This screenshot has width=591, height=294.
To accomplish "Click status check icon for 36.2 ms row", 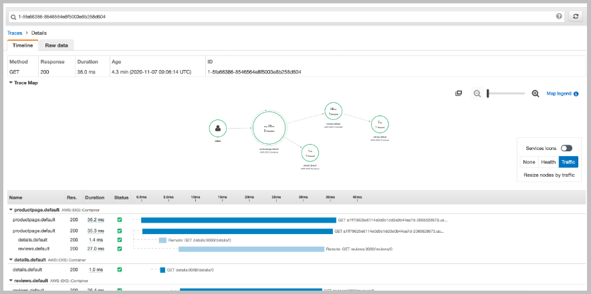I will (120, 219).
